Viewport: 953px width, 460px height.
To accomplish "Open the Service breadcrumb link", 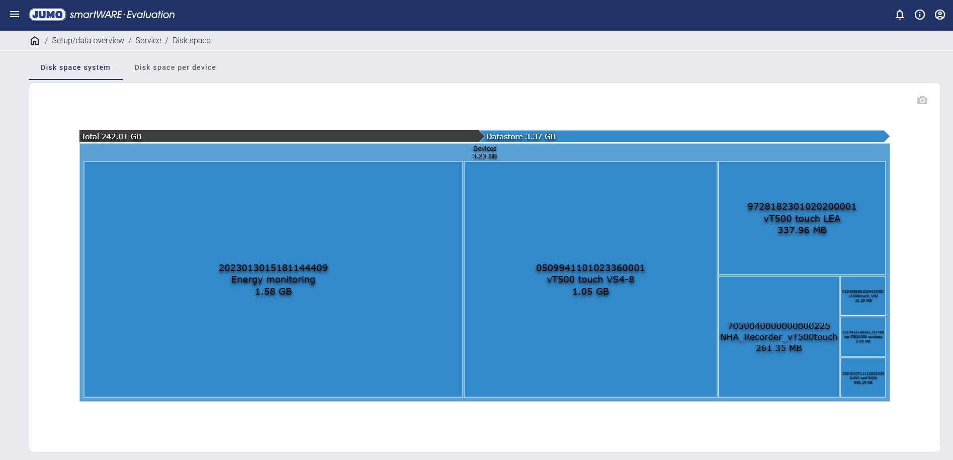I will pos(148,41).
